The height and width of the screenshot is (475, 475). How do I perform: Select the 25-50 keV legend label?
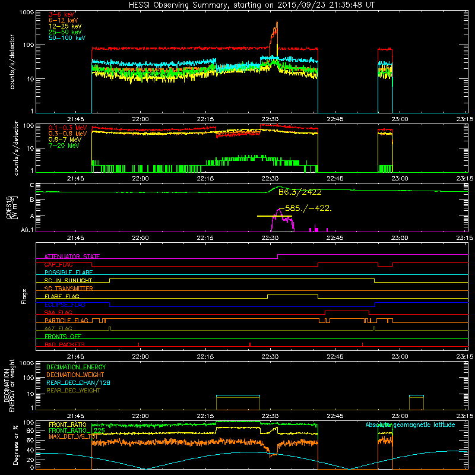pyautogui.click(x=65, y=32)
